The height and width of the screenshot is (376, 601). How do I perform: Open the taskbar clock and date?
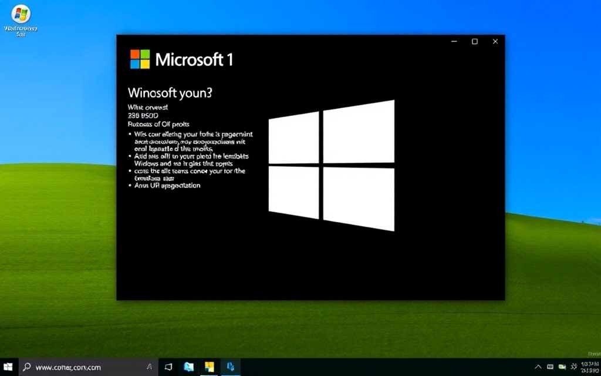point(590,367)
